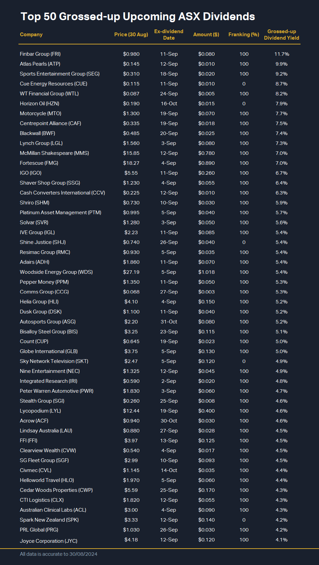This screenshot has width=319, height=565.
Task: Click Woodside Energy Group (WDS)
Action: (56, 272)
